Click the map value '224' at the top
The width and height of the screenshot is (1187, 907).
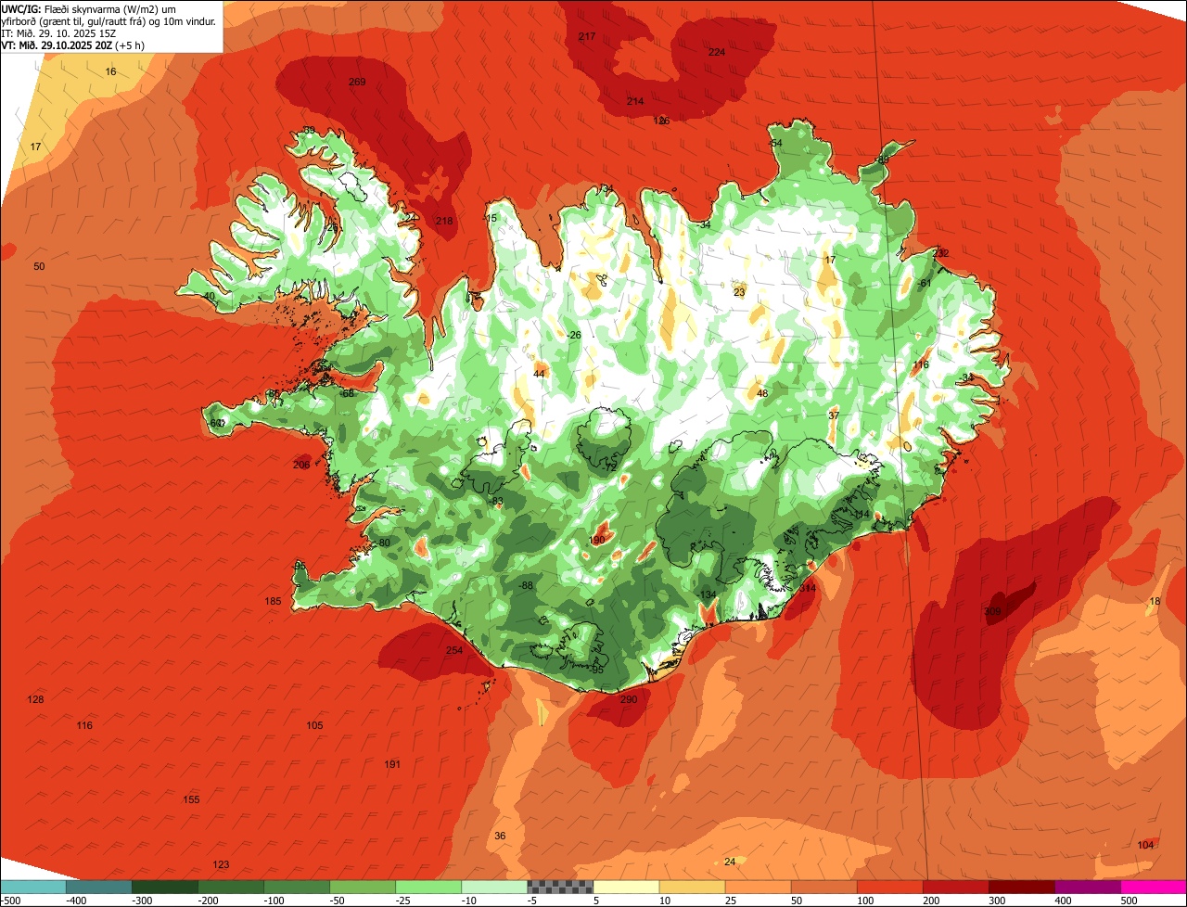717,52
